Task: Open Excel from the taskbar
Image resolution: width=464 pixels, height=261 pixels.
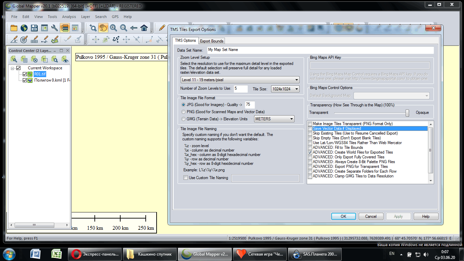Action: 56,254
